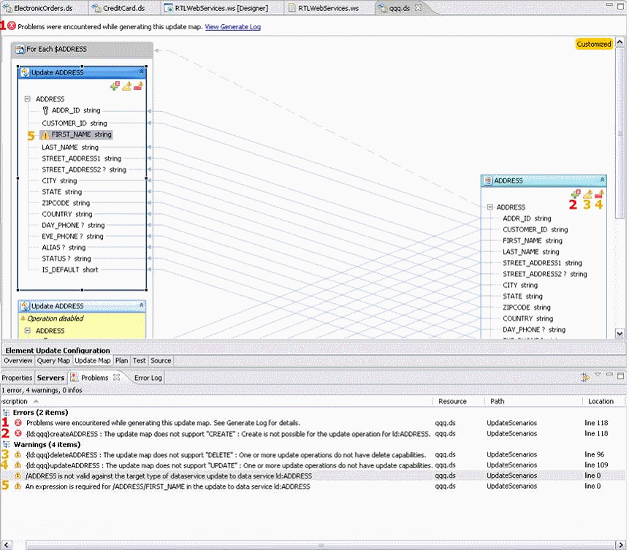Collapse the Errors (2 items) group

coord(6,413)
